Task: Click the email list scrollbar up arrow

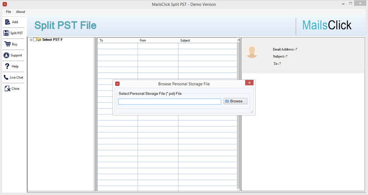Action: click(x=238, y=40)
